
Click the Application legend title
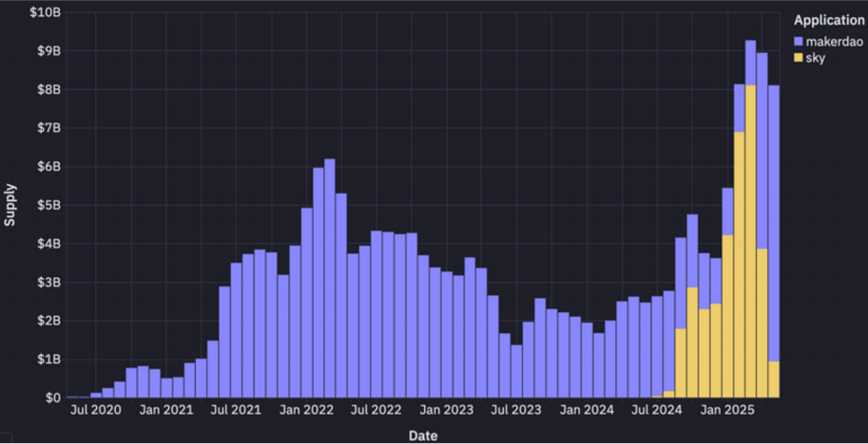pos(829,21)
